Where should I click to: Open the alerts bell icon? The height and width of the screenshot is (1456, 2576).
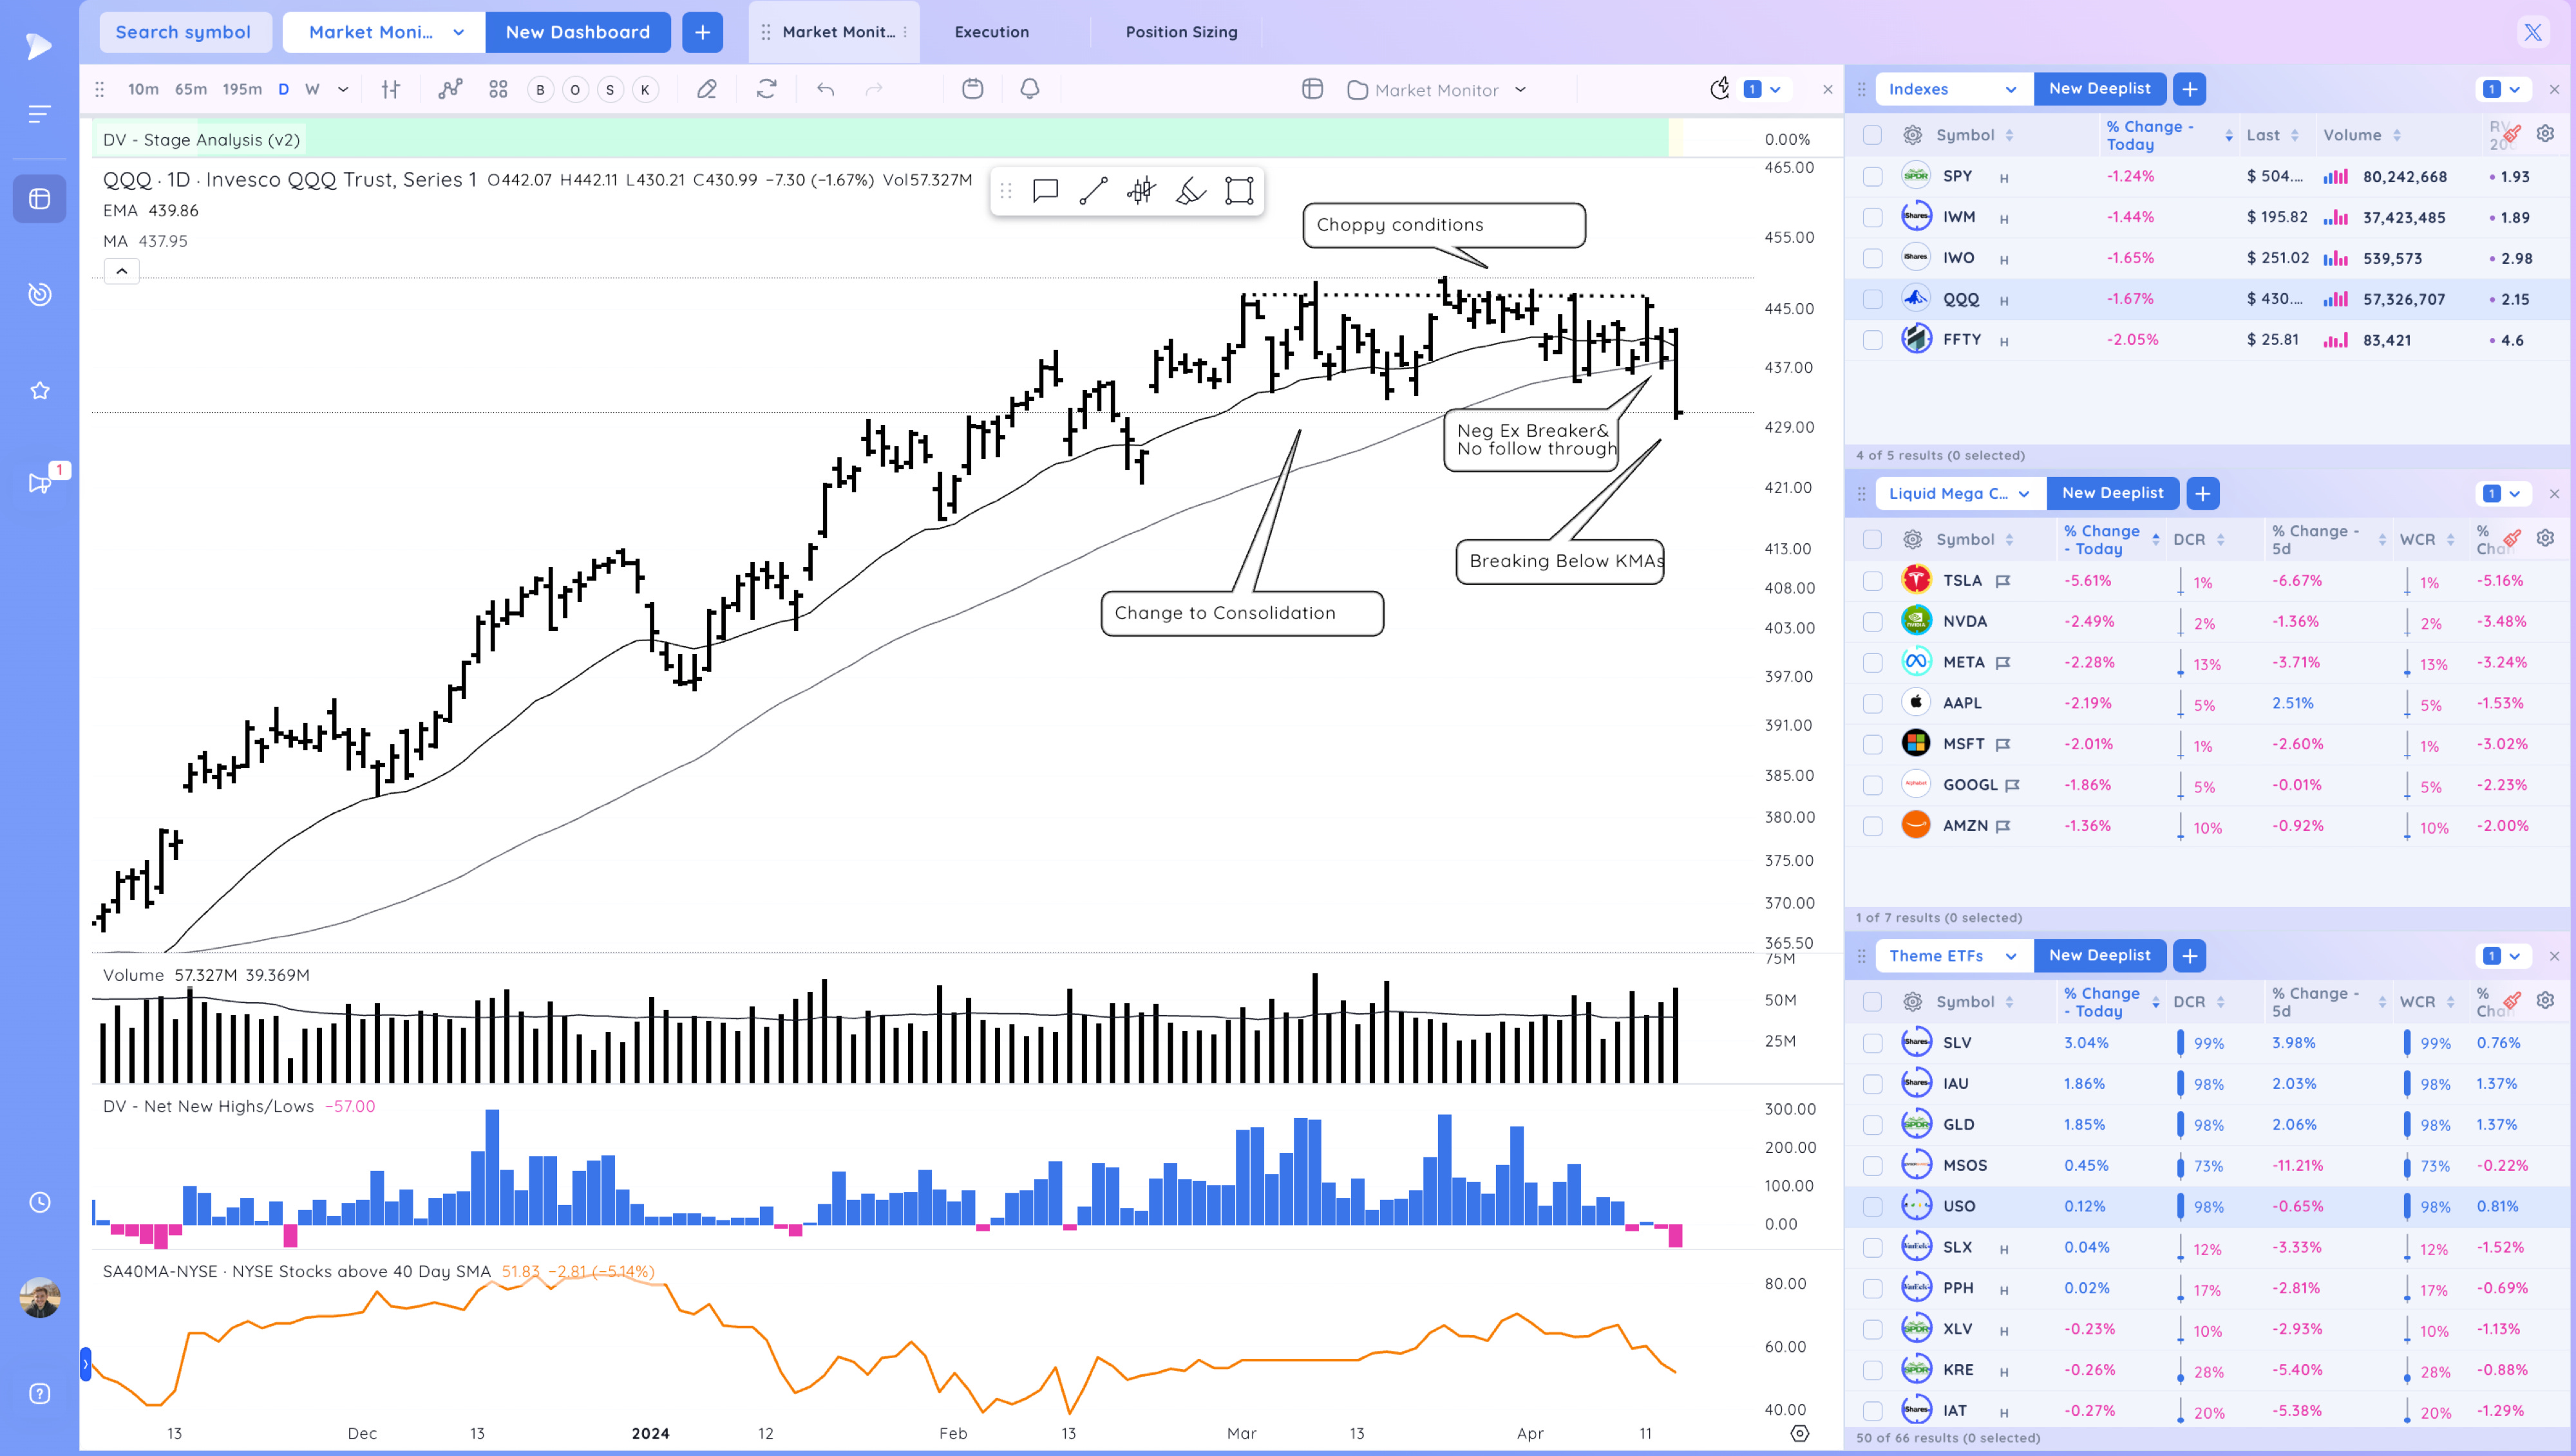(x=1029, y=89)
